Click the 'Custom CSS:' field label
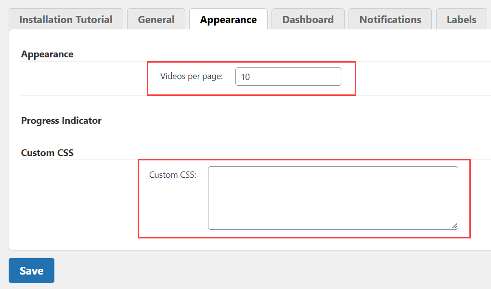This screenshot has width=491, height=289. 172,175
